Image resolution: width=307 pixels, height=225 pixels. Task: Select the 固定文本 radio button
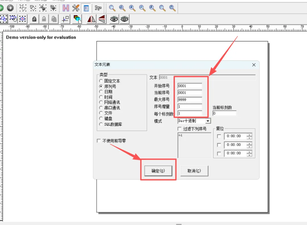coord(101,81)
